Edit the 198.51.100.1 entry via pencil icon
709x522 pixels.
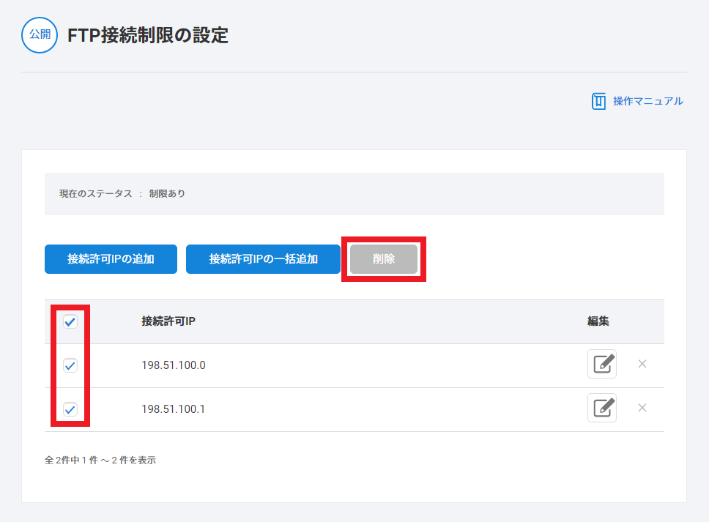point(601,408)
